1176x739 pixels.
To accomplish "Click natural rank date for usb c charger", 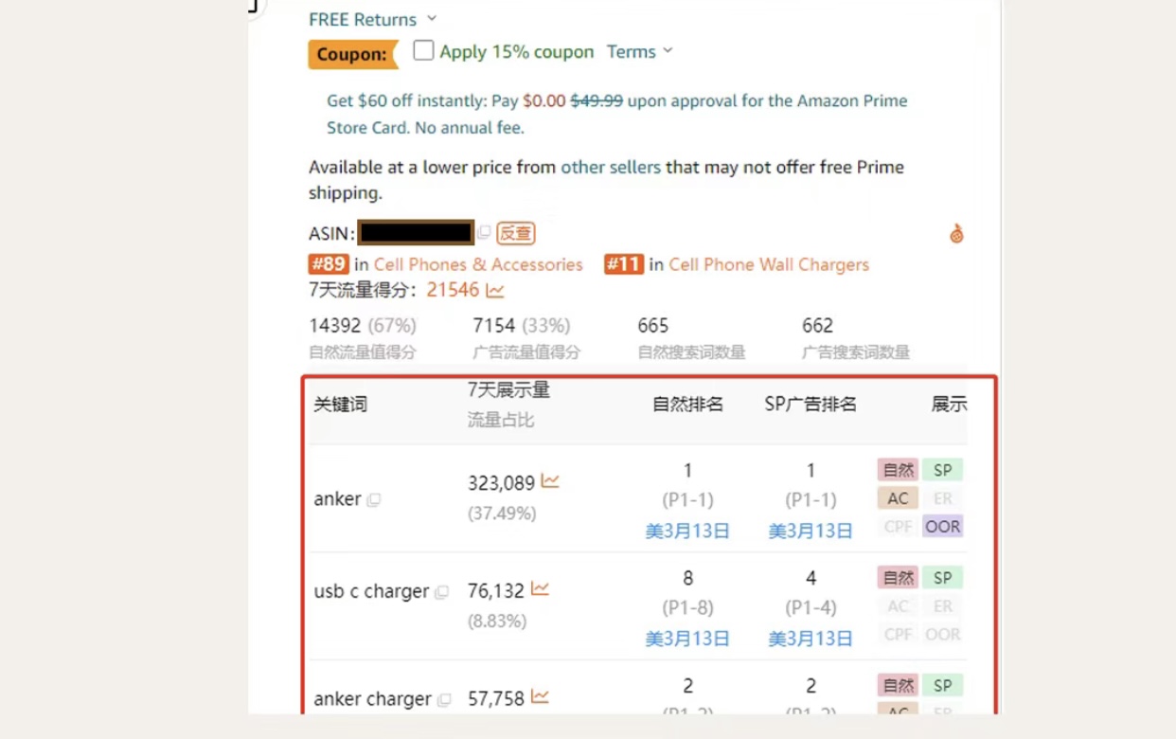I will pyautogui.click(x=687, y=640).
